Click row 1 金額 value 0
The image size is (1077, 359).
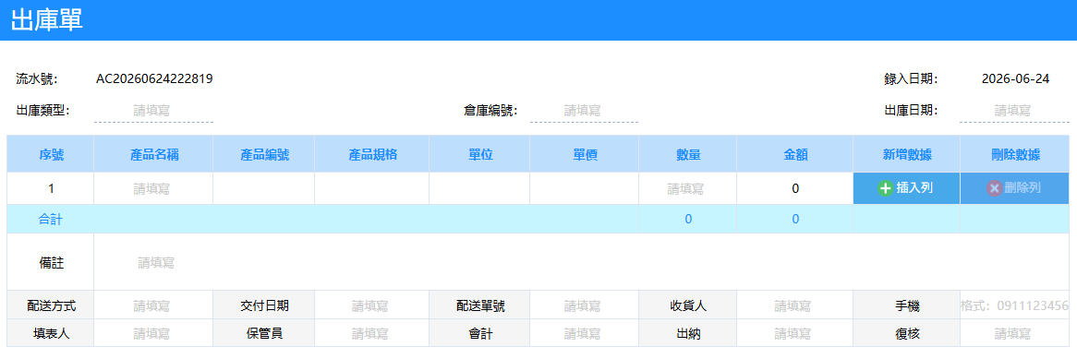794,188
